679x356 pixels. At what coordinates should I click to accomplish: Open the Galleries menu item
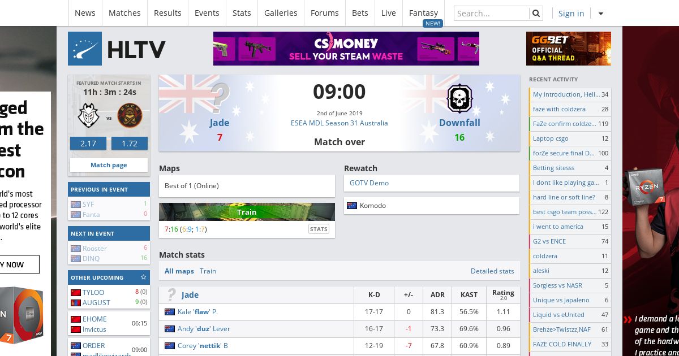281,13
